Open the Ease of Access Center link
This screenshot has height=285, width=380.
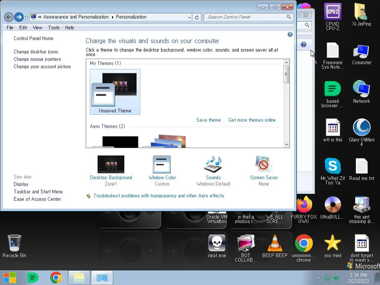coord(37,199)
